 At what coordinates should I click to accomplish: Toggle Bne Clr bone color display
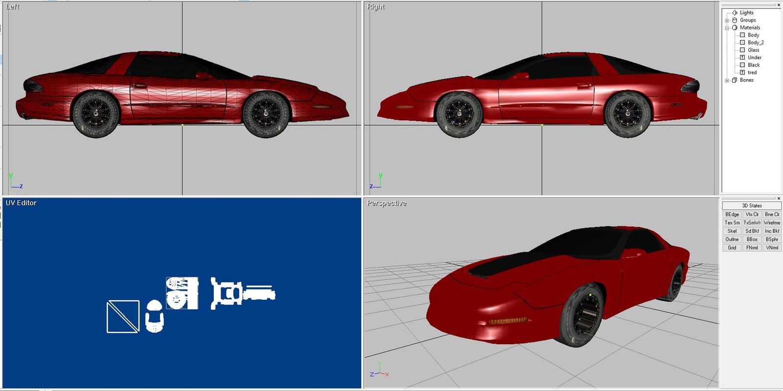(x=772, y=215)
